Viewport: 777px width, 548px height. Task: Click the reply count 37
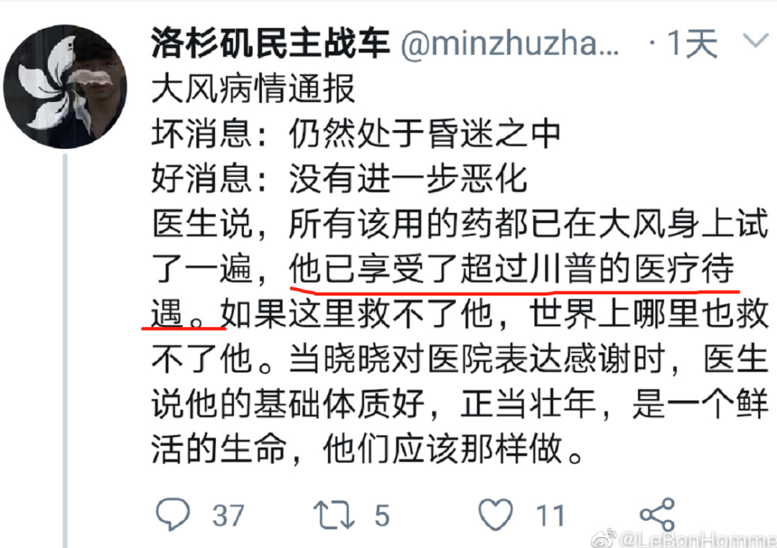click(x=229, y=516)
